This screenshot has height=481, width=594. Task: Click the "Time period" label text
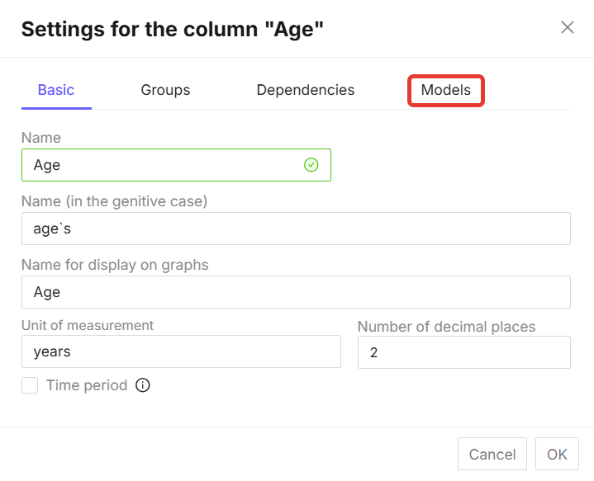point(87,385)
